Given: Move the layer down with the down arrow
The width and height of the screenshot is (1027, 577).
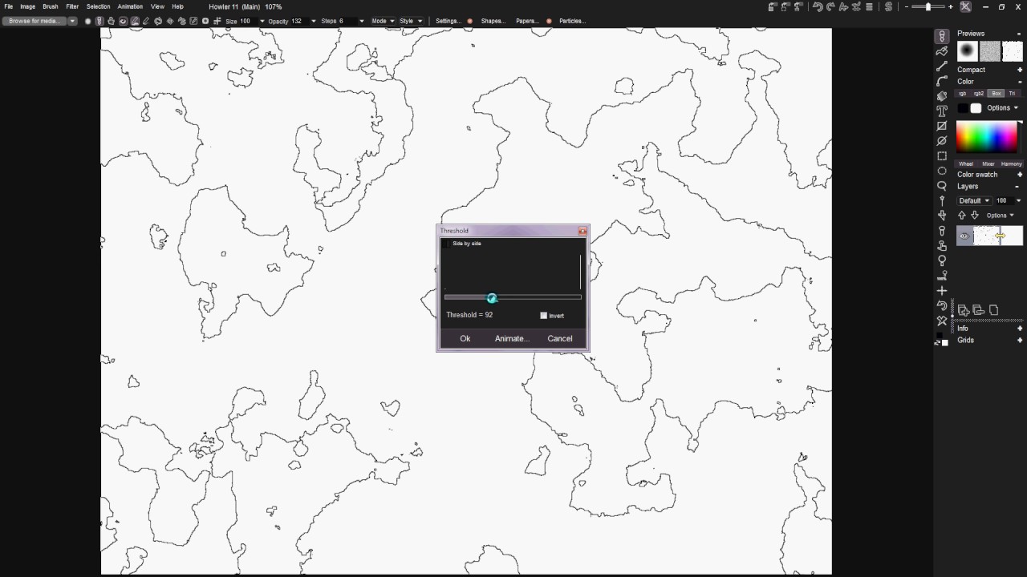Looking at the screenshot, I should (x=975, y=216).
